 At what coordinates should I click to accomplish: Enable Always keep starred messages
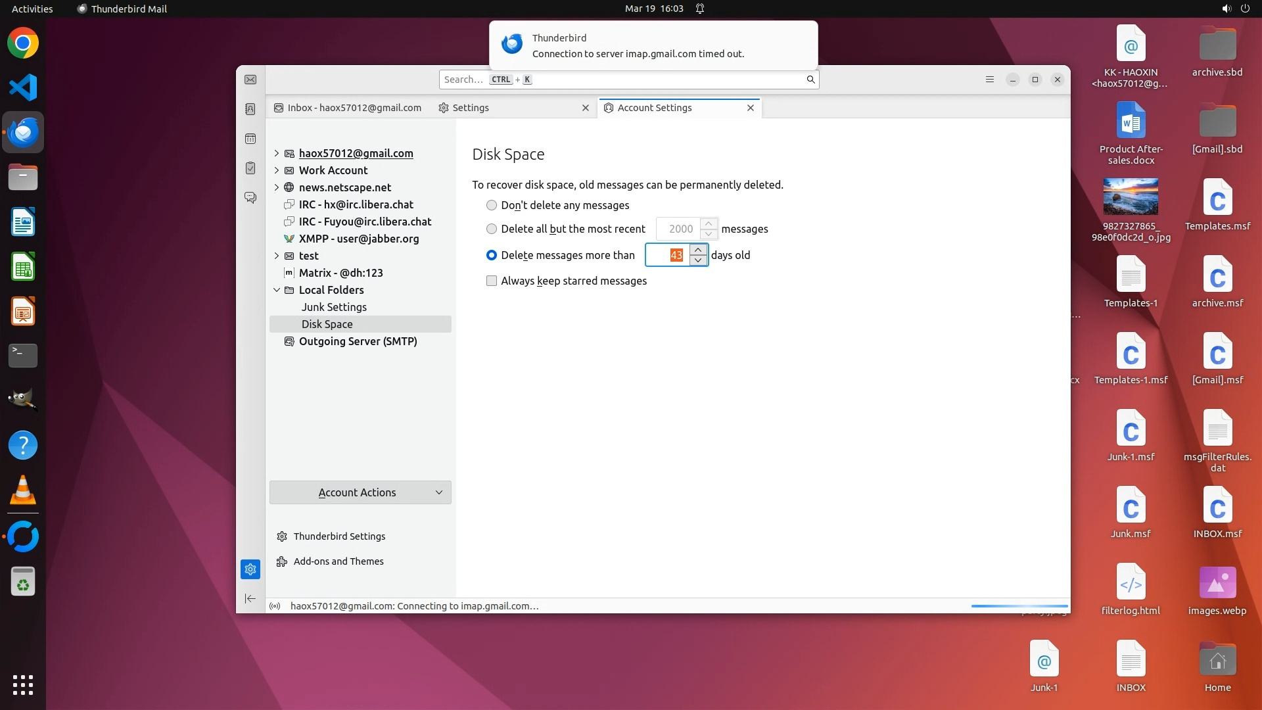click(x=492, y=281)
